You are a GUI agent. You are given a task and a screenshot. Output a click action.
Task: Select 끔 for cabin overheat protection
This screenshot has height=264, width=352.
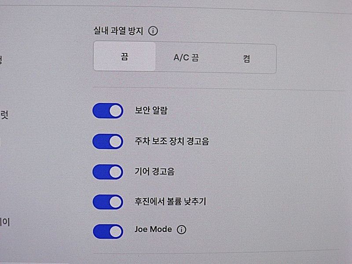pos(125,56)
